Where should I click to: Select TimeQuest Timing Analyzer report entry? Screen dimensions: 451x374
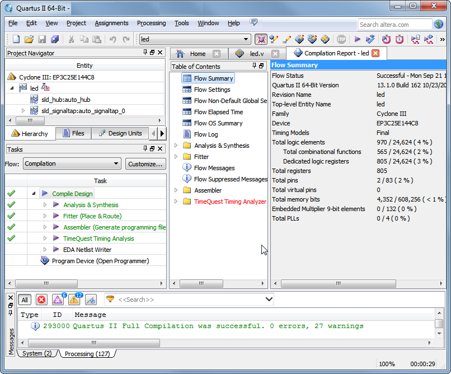point(229,202)
